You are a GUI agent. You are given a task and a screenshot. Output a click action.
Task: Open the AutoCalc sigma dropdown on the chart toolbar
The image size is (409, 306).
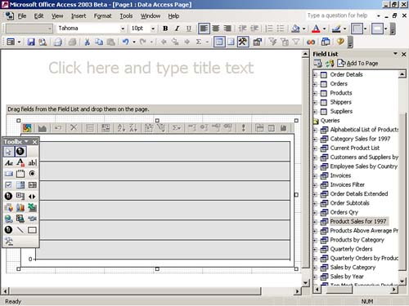coord(177,128)
